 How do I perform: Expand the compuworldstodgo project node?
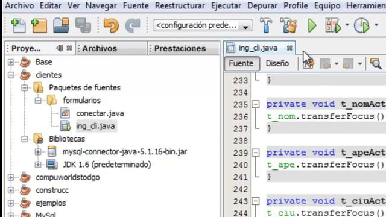tap(11, 177)
